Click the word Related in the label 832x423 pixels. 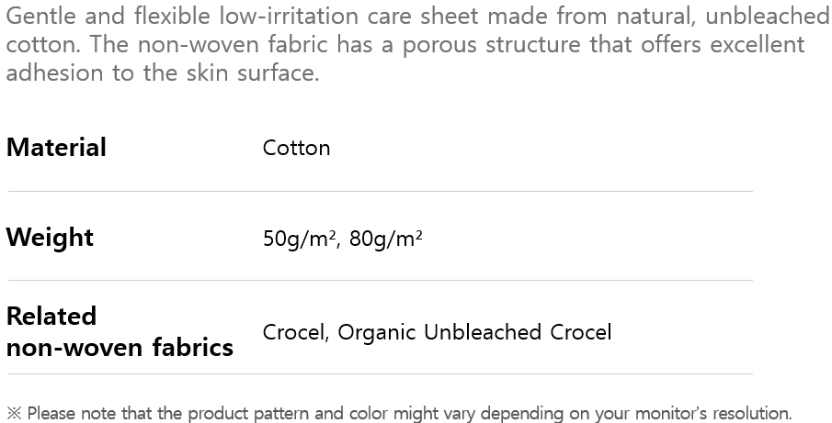pos(51,316)
